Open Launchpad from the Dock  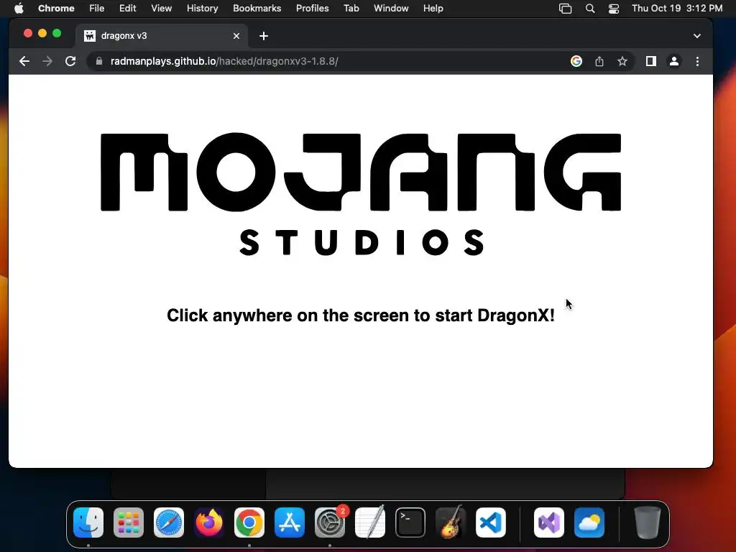click(129, 523)
